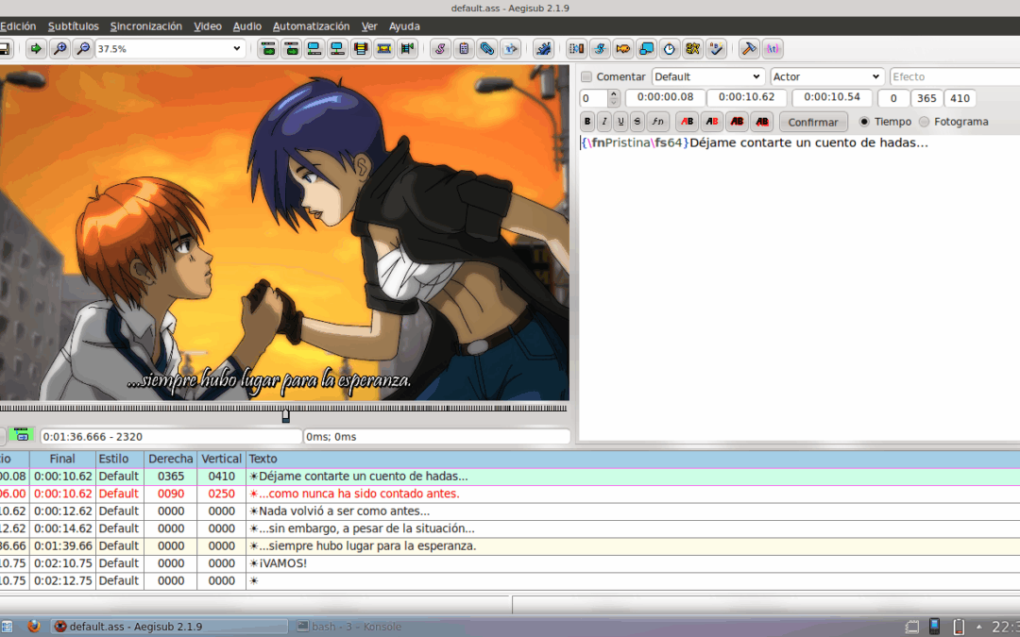This screenshot has width=1020, height=637.
Task: Open the shift times tool icon
Action: [x=576, y=49]
